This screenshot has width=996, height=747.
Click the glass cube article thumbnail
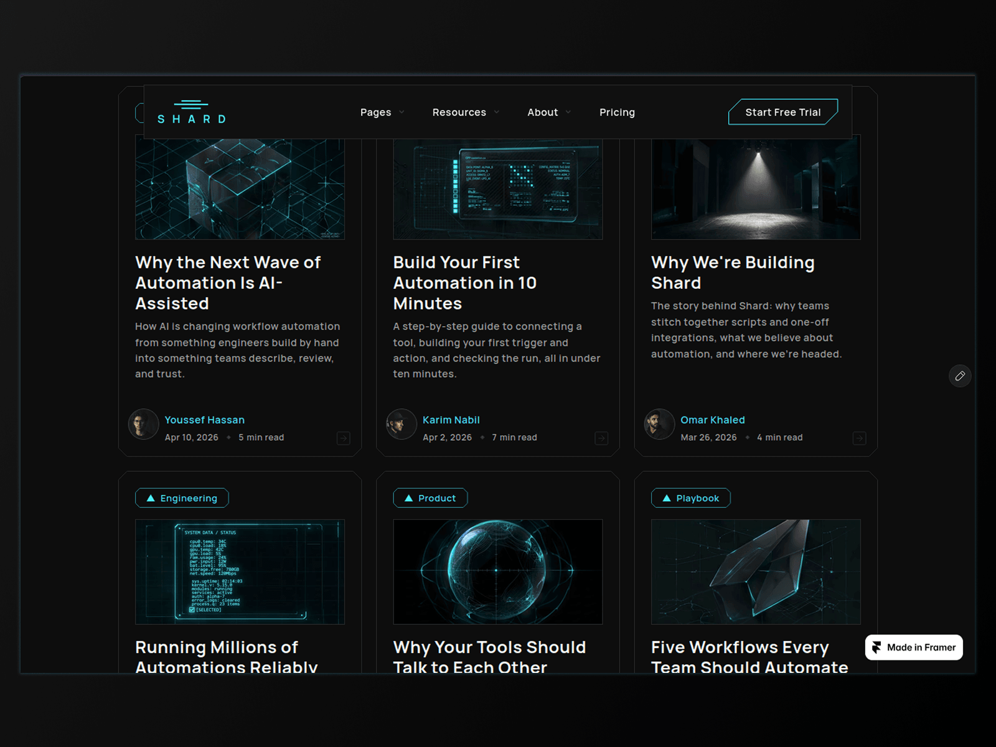pos(240,189)
